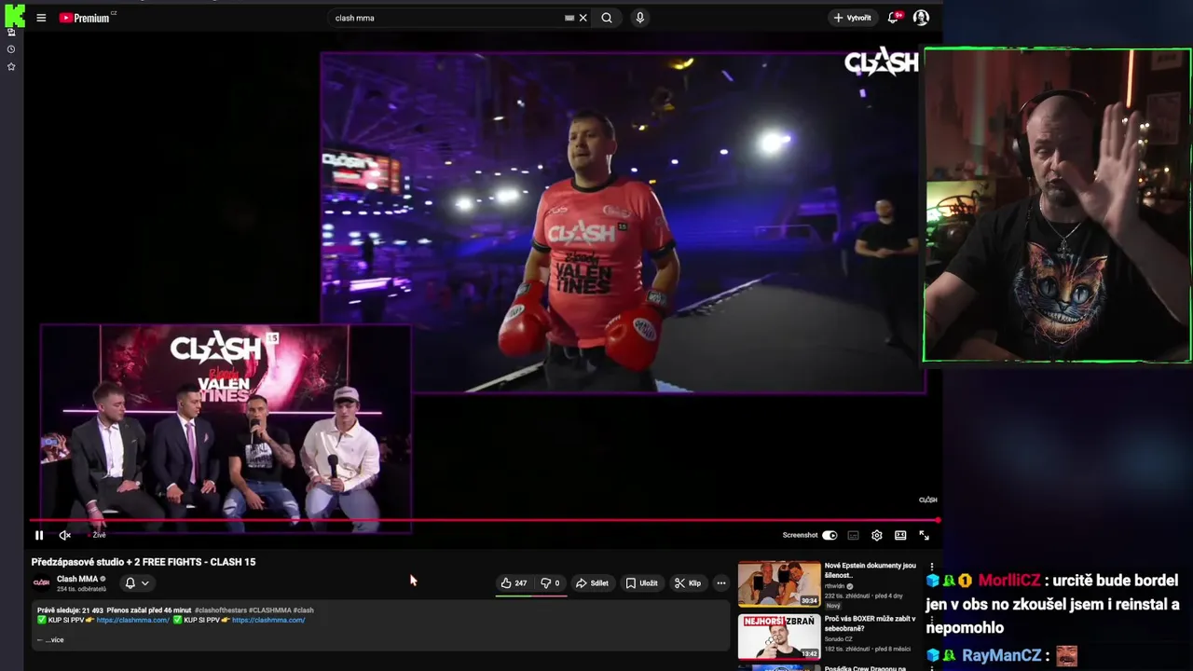Create a clip with Klip button

[x=688, y=583]
